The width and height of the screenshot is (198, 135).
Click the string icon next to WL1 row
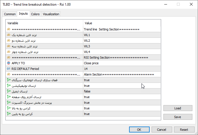tap(8, 35)
